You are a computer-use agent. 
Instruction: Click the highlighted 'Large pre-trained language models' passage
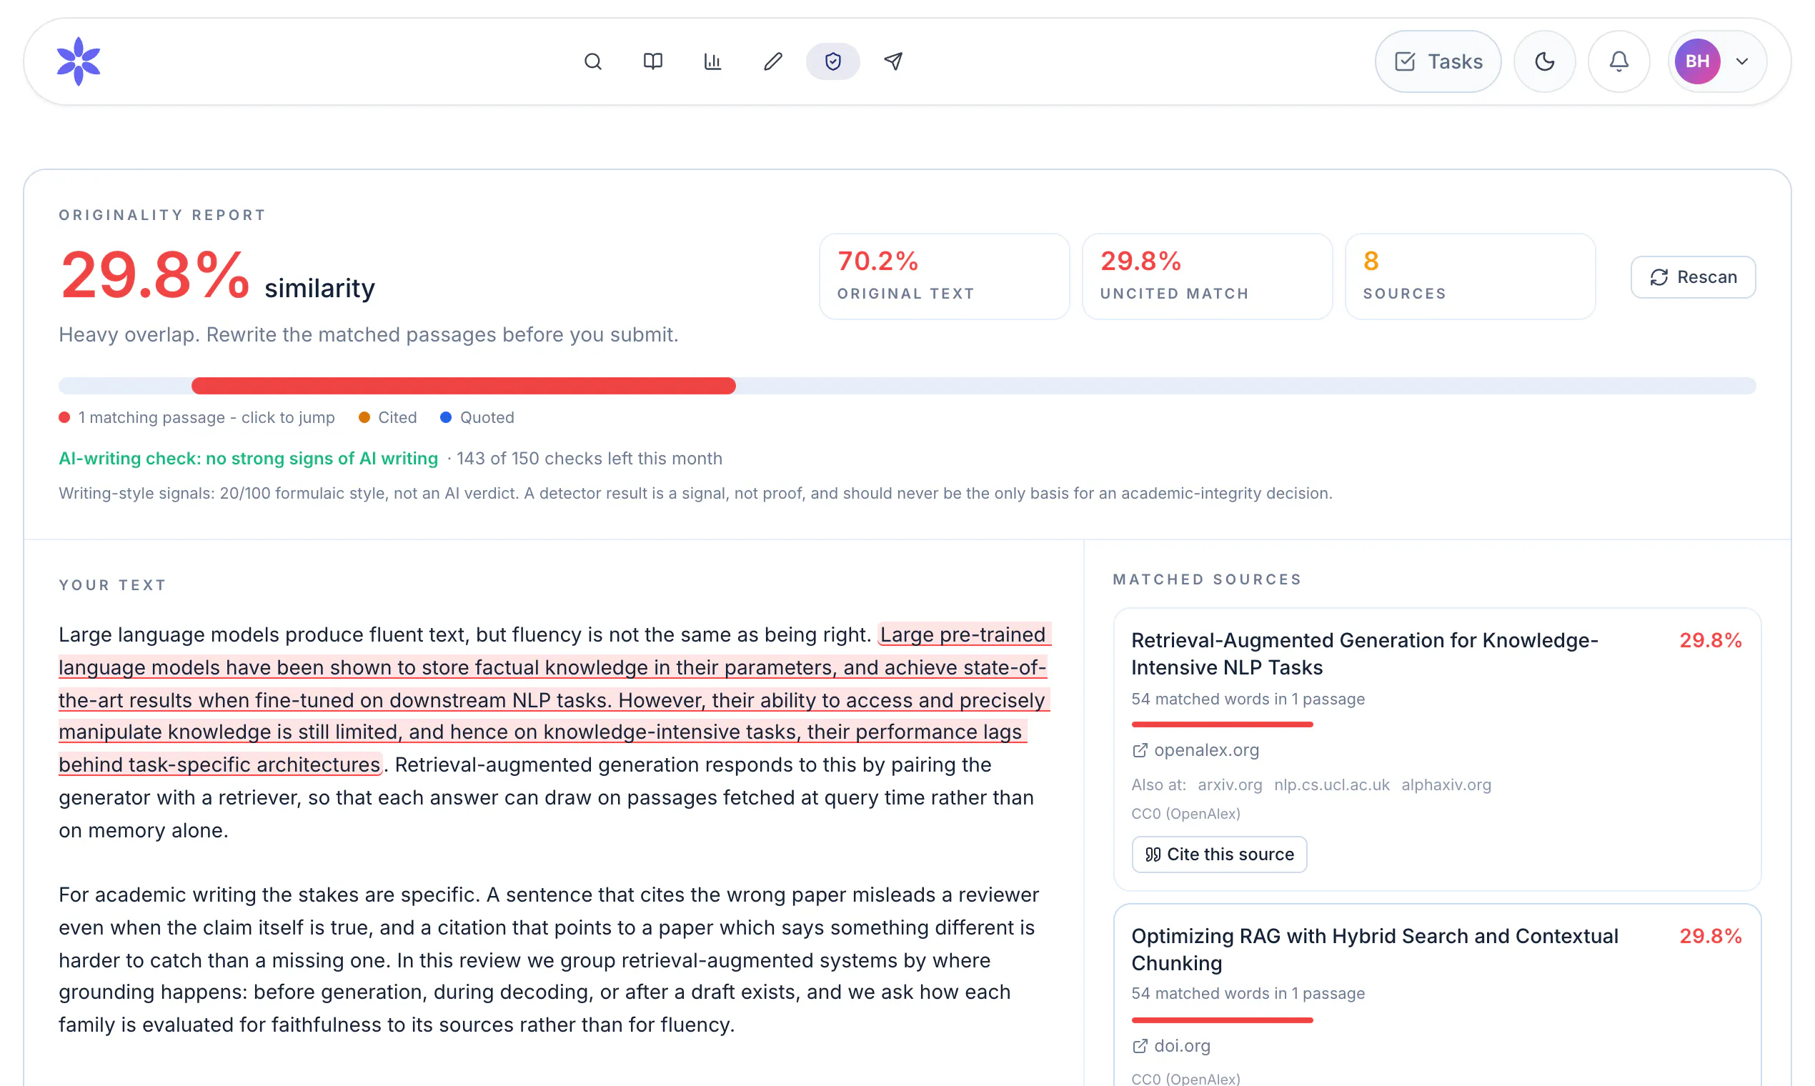click(555, 699)
